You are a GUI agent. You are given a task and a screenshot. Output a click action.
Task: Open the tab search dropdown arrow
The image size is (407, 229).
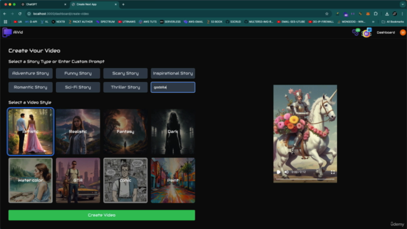click(403, 4)
